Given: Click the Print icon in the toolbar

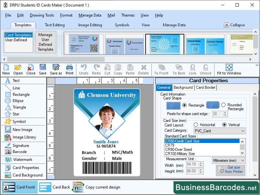Looking at the screenshot, I should click(x=69, y=69).
